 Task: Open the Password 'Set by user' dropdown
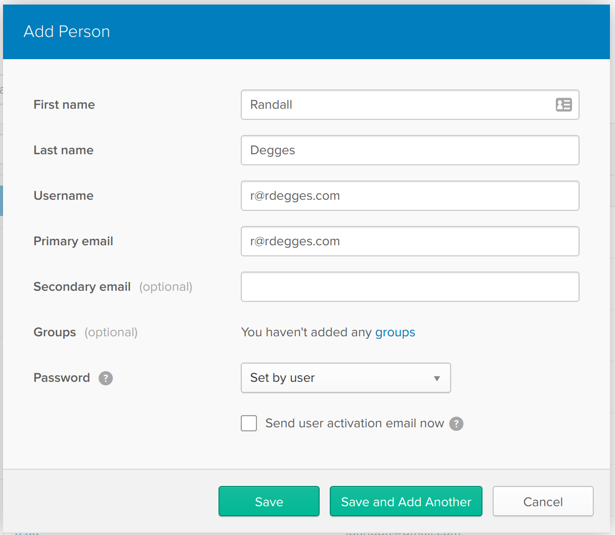pyautogui.click(x=345, y=378)
